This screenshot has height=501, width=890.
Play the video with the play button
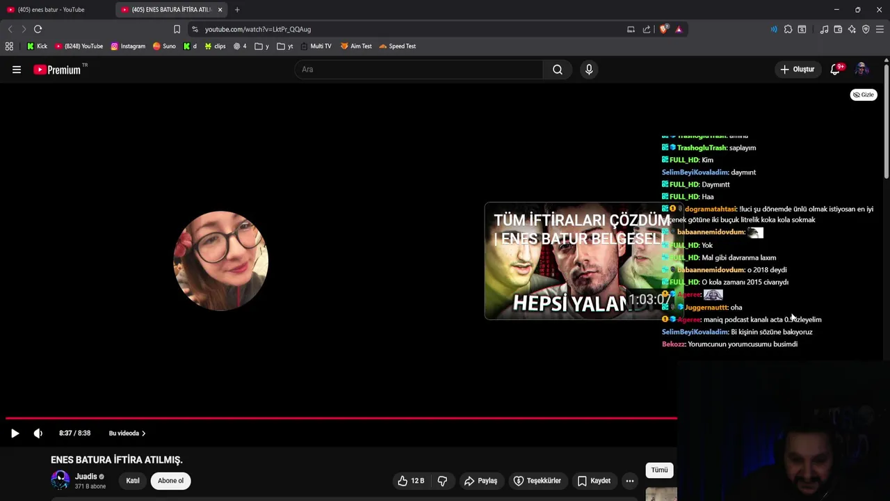click(x=15, y=433)
